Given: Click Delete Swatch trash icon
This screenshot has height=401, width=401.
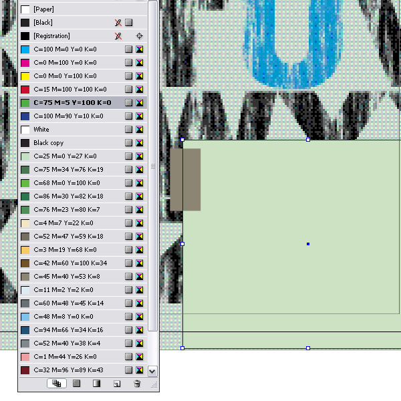Looking at the screenshot, I should pos(137,384).
